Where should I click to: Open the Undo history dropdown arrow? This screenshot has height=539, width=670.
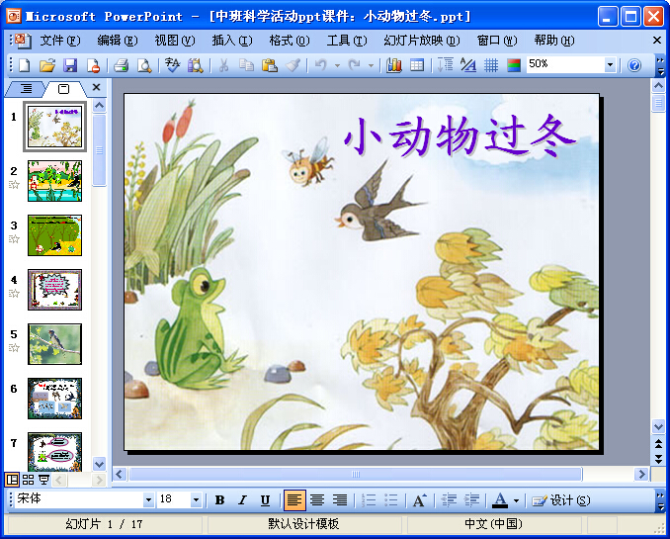338,65
